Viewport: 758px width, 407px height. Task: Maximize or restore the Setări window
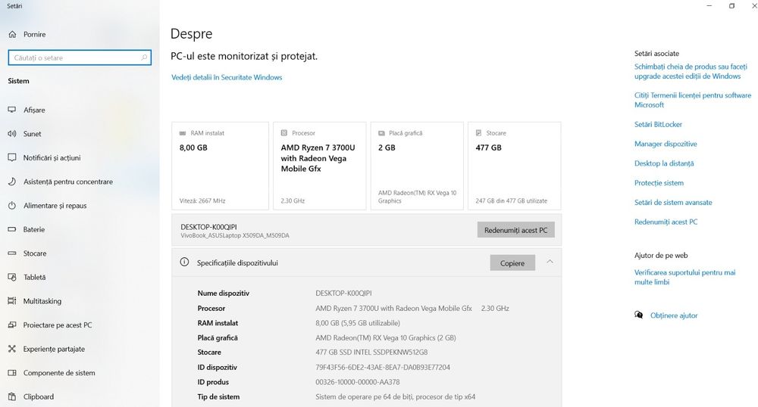[x=732, y=6]
